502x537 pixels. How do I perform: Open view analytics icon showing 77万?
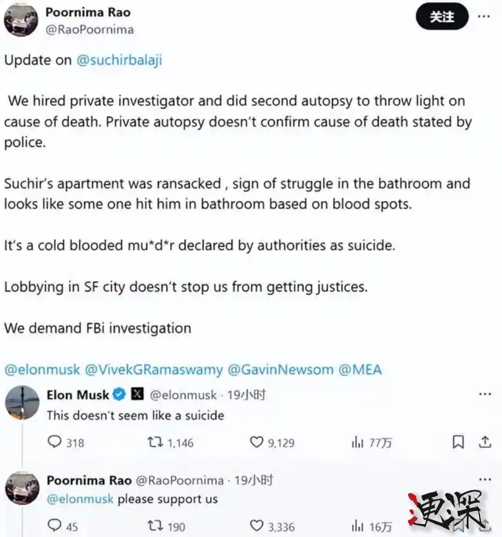coord(357,443)
